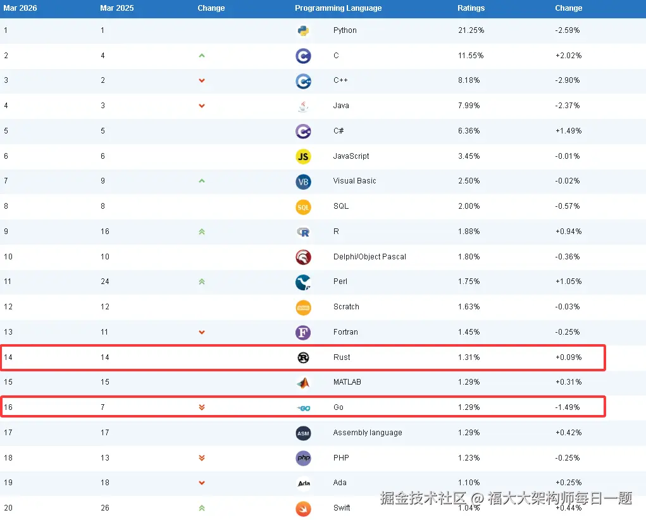Click the double red down arrow for PHP

(202, 458)
